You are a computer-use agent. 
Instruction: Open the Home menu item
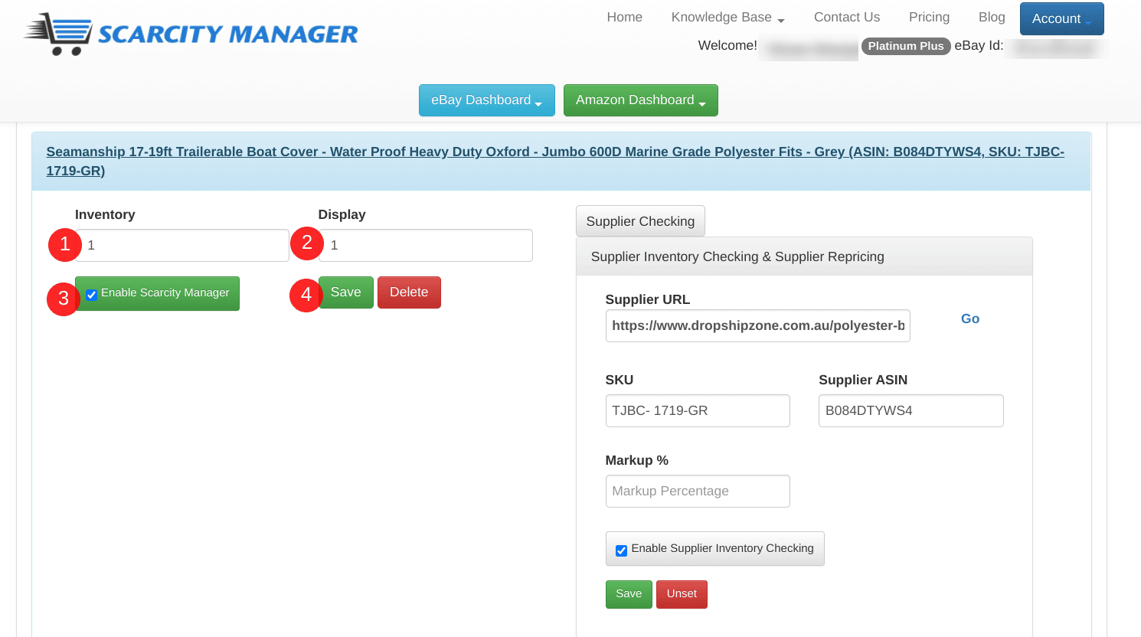(x=624, y=18)
